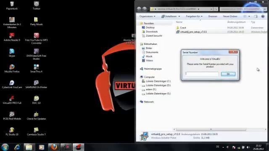Open Lokaler Datenträger (D:)
The width and height of the screenshot is (269, 151).
click(158, 85)
